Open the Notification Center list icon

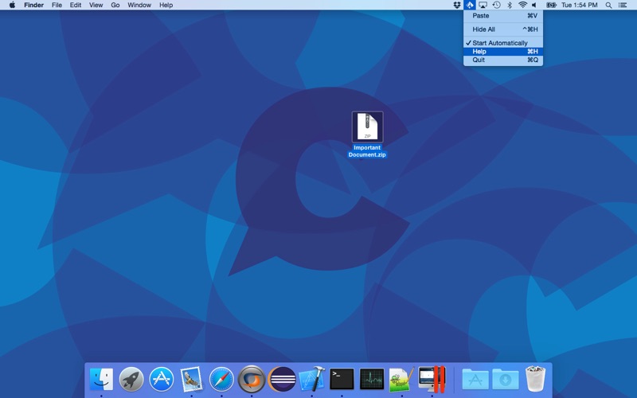[624, 5]
